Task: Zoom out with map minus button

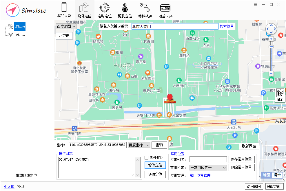Action: [271, 74]
